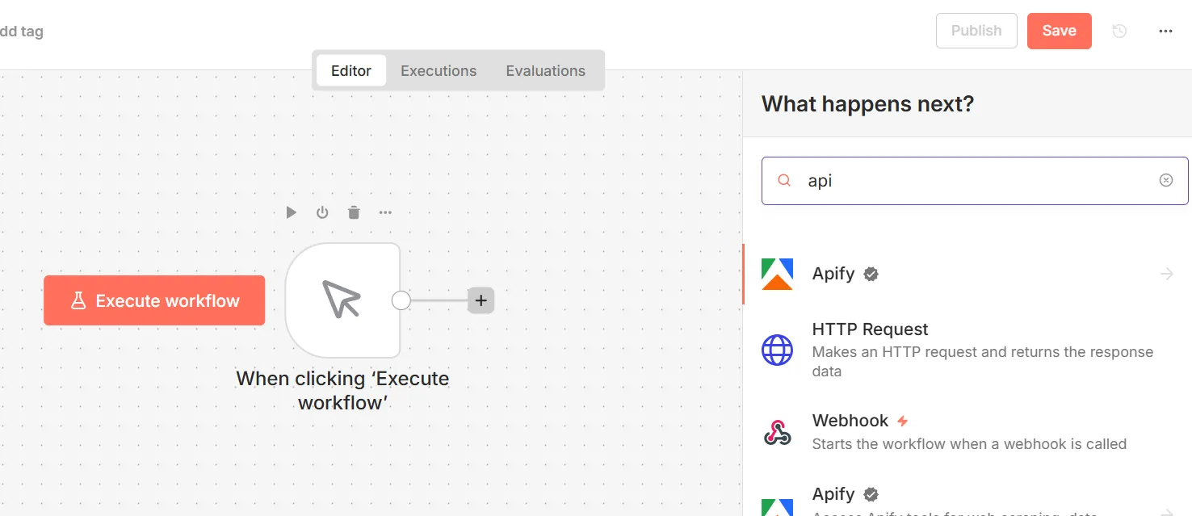Save the workflow
Viewport: 1192px width, 516px height.
point(1059,30)
